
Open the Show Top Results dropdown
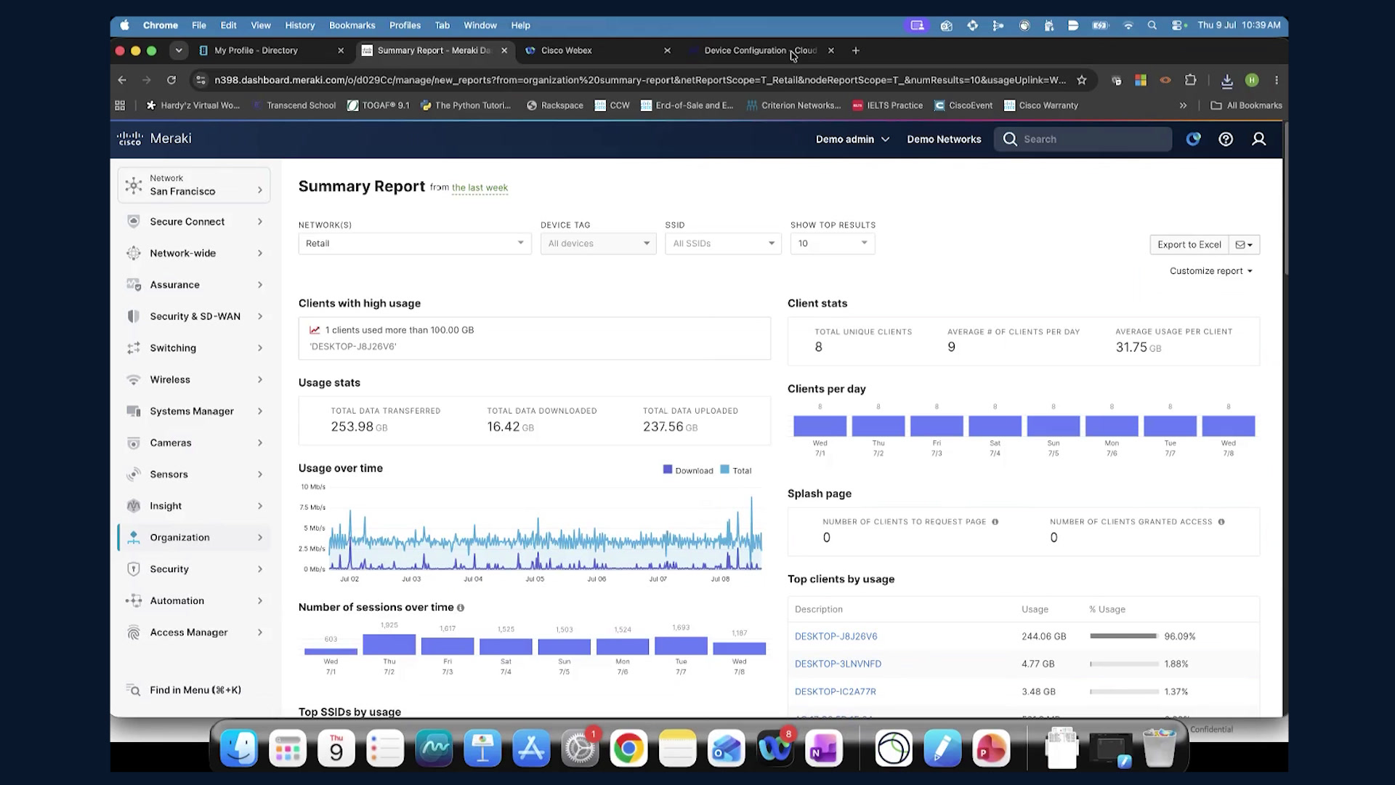[833, 243]
